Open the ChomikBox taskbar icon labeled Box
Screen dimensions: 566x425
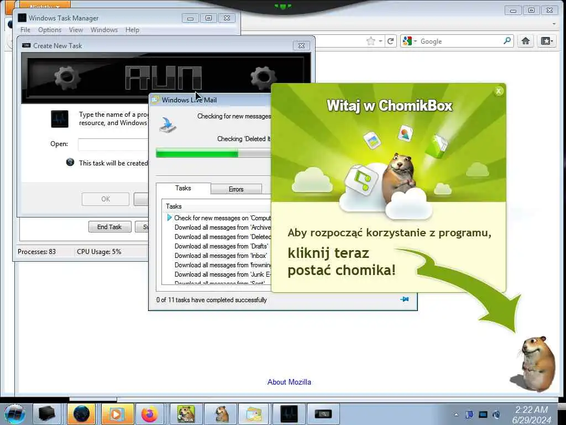[186, 414]
